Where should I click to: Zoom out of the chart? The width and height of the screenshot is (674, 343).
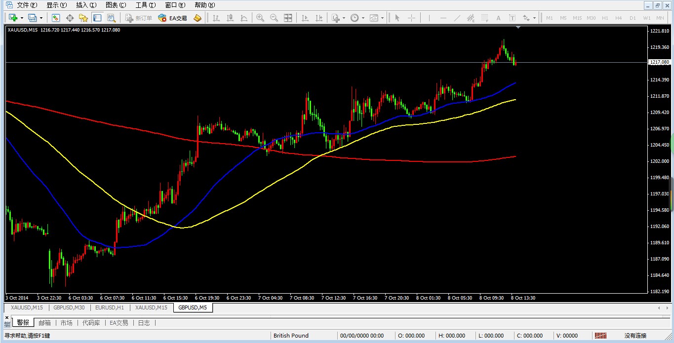pyautogui.click(x=274, y=18)
